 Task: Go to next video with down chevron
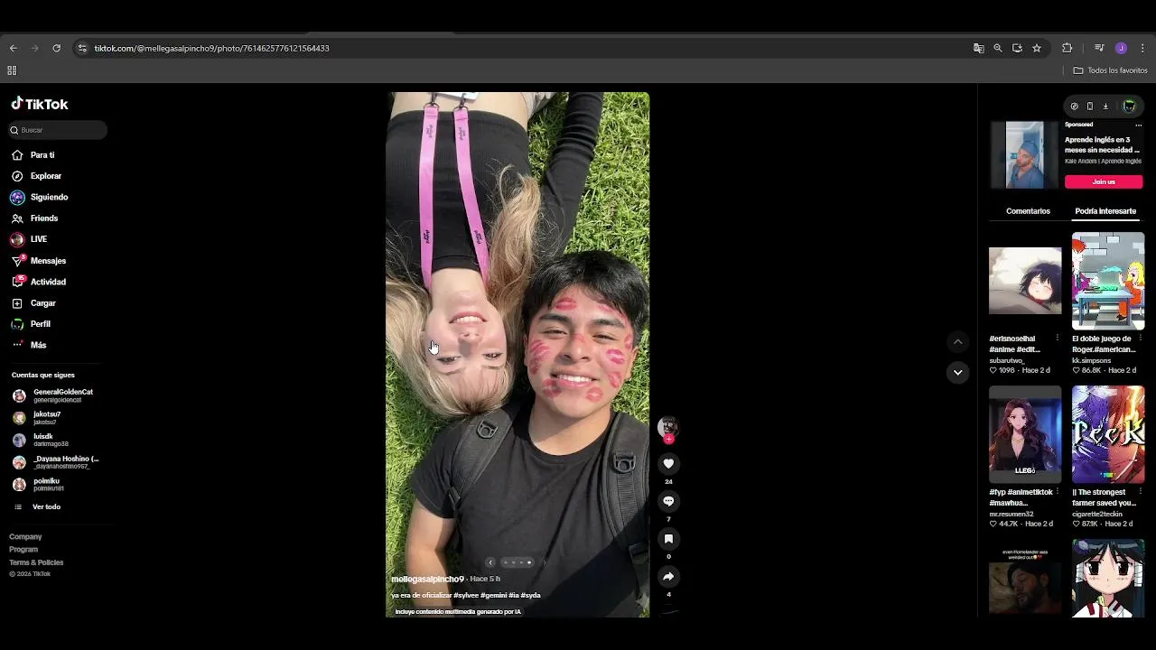point(958,372)
